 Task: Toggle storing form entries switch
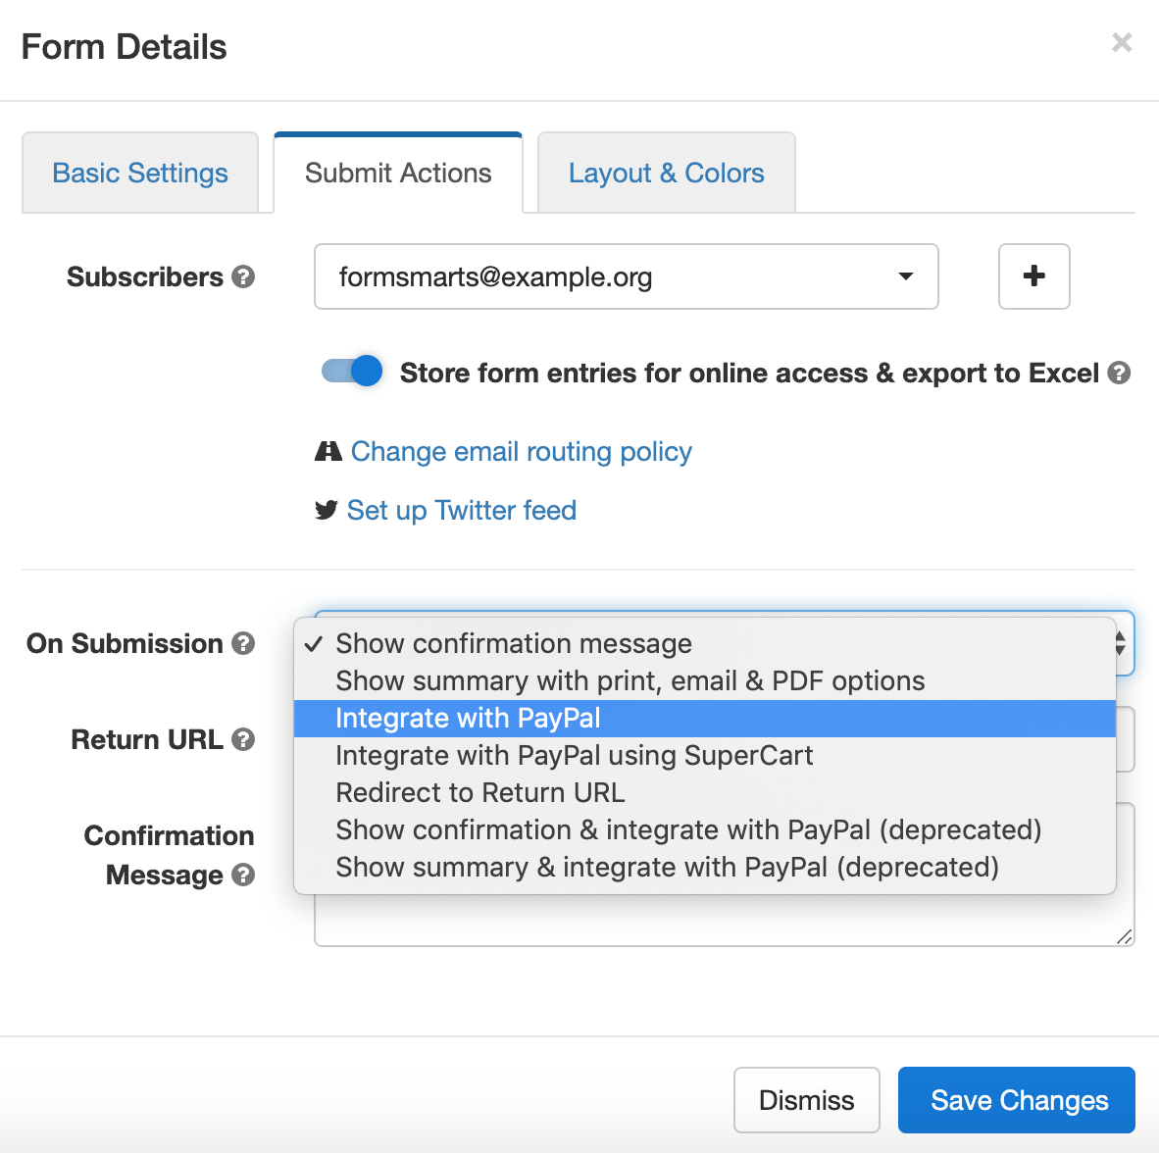point(352,371)
